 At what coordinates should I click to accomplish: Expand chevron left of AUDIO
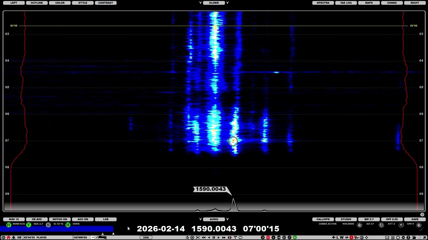click(x=201, y=219)
